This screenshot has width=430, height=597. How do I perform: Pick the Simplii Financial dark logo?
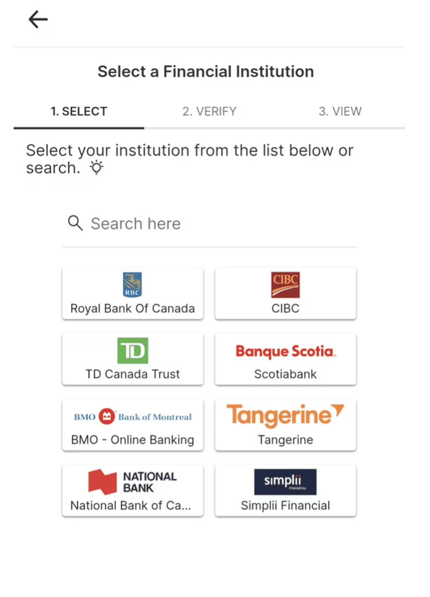tap(286, 482)
